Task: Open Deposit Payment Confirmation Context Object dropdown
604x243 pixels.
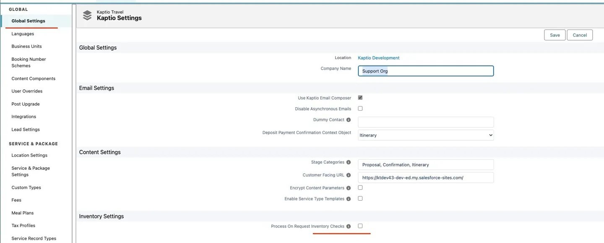Action: [425, 135]
